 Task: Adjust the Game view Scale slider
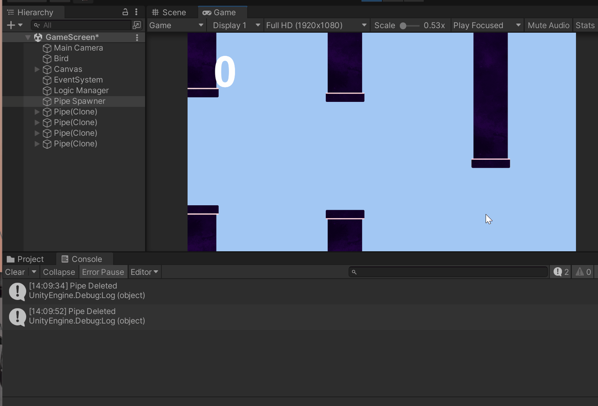[410, 25]
